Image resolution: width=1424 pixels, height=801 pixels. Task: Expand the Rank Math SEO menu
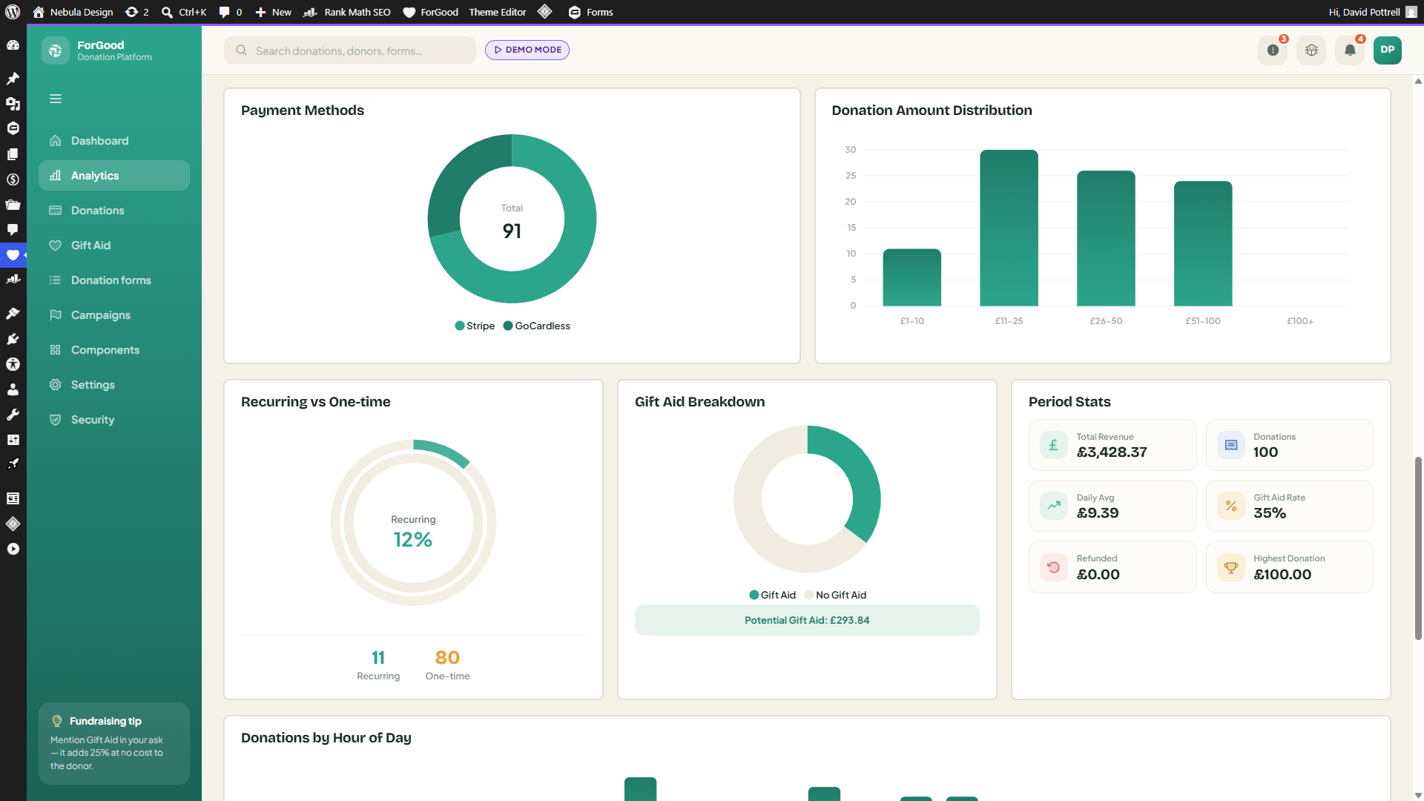tap(347, 12)
